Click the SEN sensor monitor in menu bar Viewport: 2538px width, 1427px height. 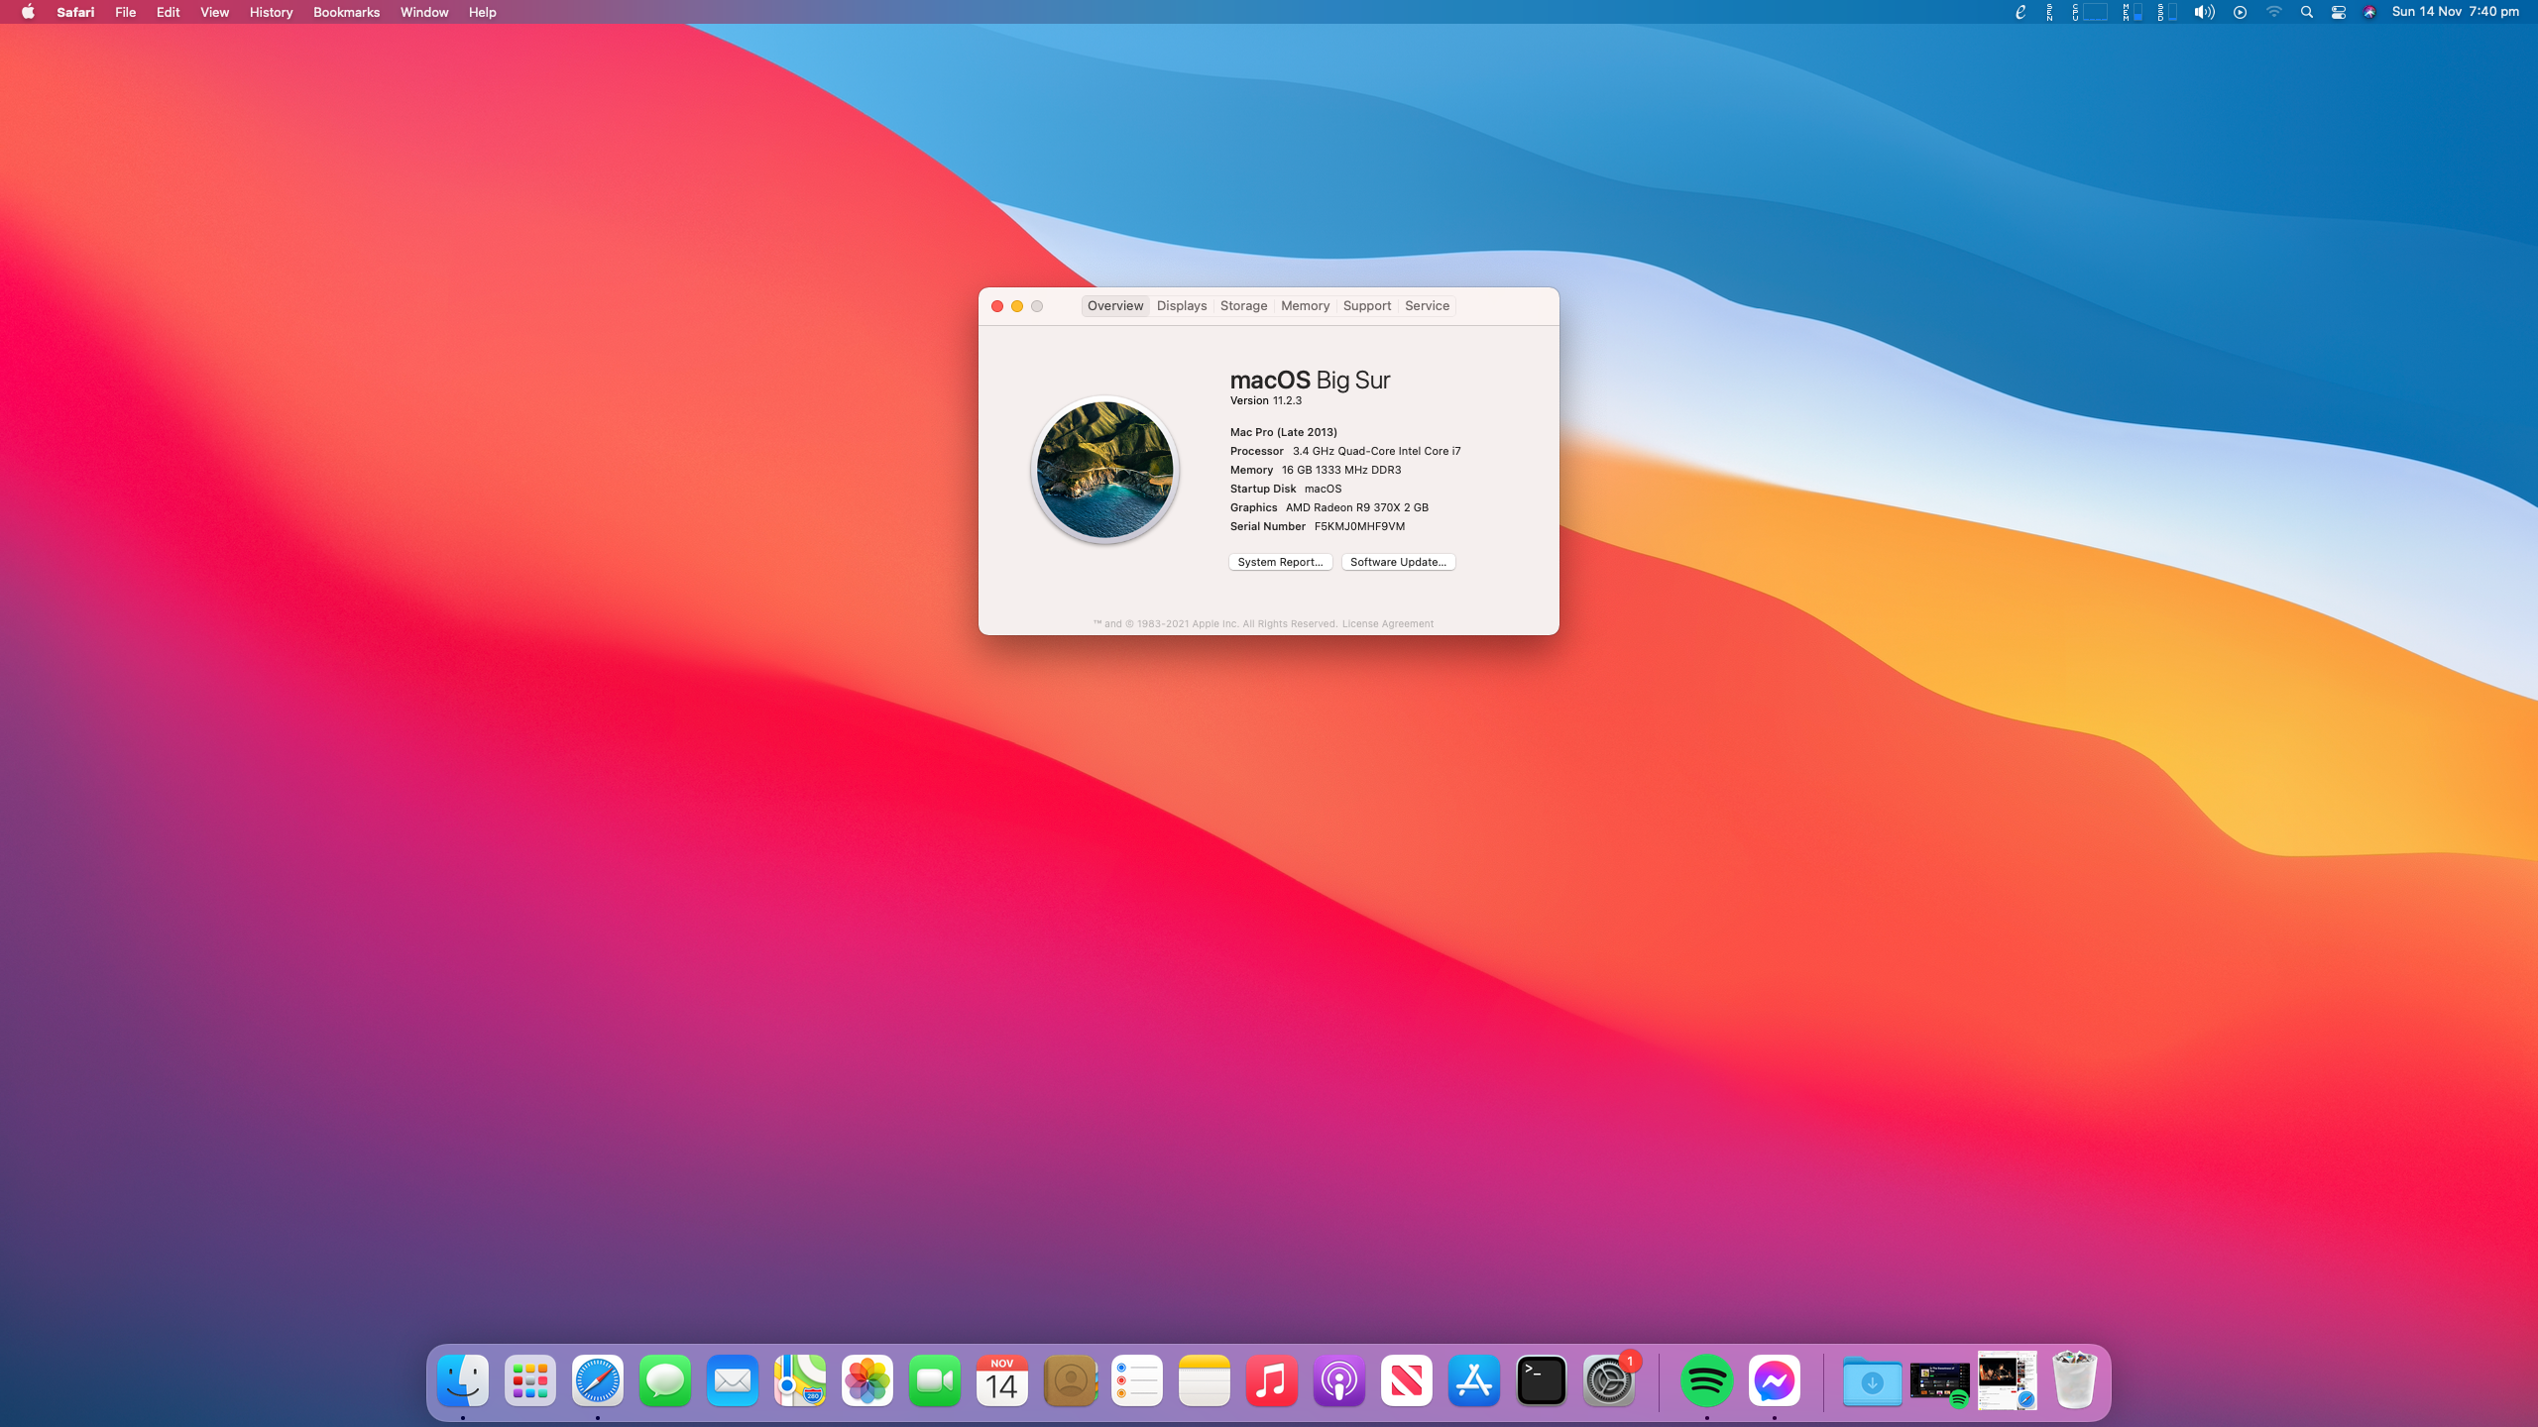[2049, 12]
